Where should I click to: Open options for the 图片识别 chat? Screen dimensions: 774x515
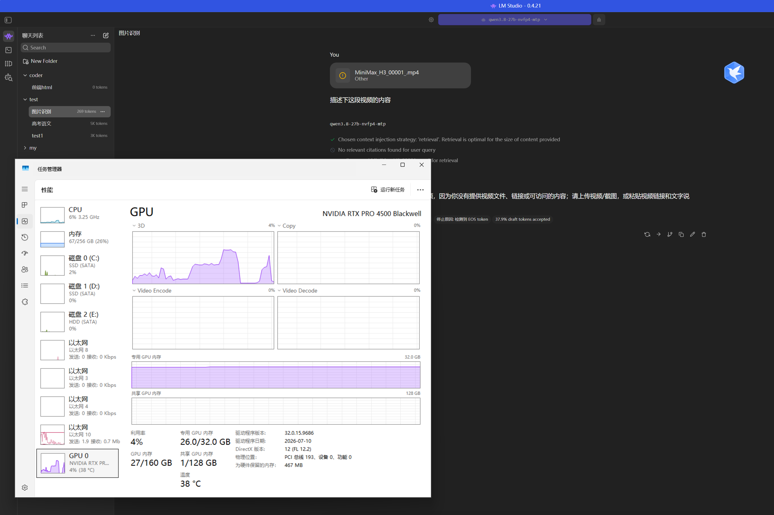pyautogui.click(x=103, y=112)
